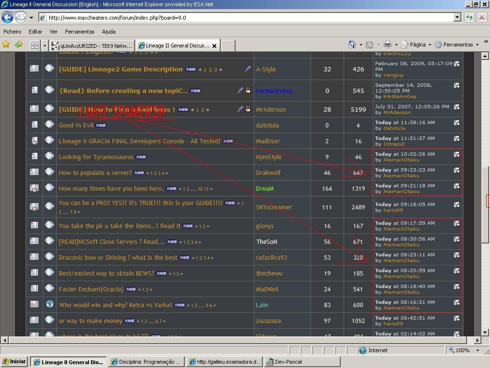Click the address bar URL field
This screenshot has width=490, height=368.
click(249, 18)
